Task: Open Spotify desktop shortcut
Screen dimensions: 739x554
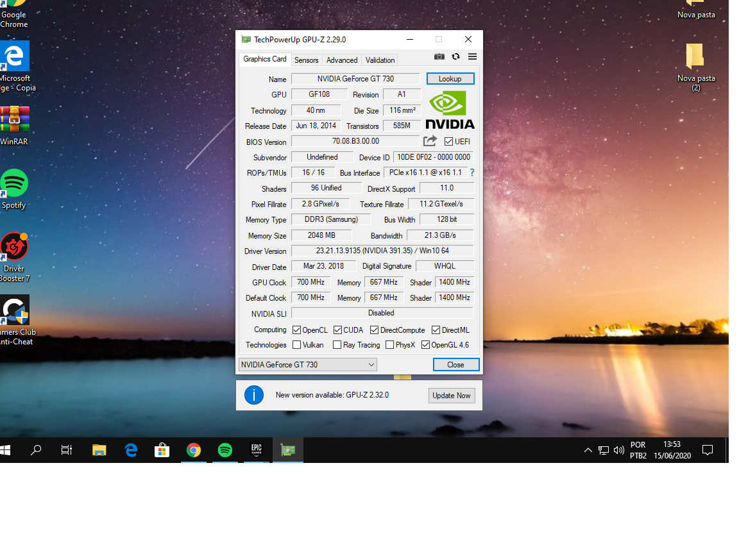Action: pos(14,189)
